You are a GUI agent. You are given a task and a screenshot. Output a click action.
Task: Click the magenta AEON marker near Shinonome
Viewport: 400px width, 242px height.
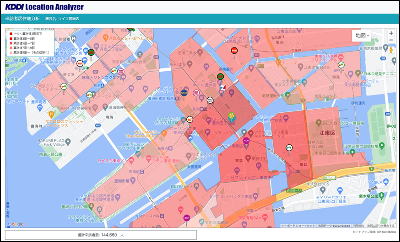pos(246,140)
